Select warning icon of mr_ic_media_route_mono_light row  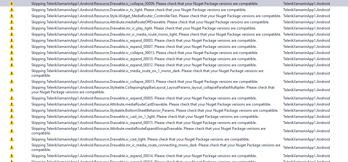[x=12, y=34]
